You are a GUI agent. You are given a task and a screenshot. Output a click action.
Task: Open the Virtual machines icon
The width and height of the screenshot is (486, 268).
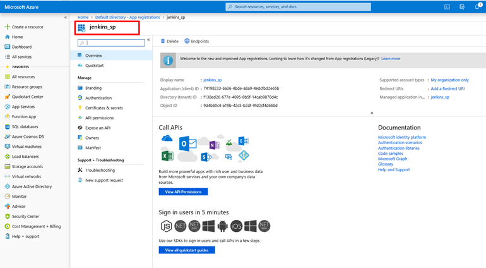click(8, 147)
